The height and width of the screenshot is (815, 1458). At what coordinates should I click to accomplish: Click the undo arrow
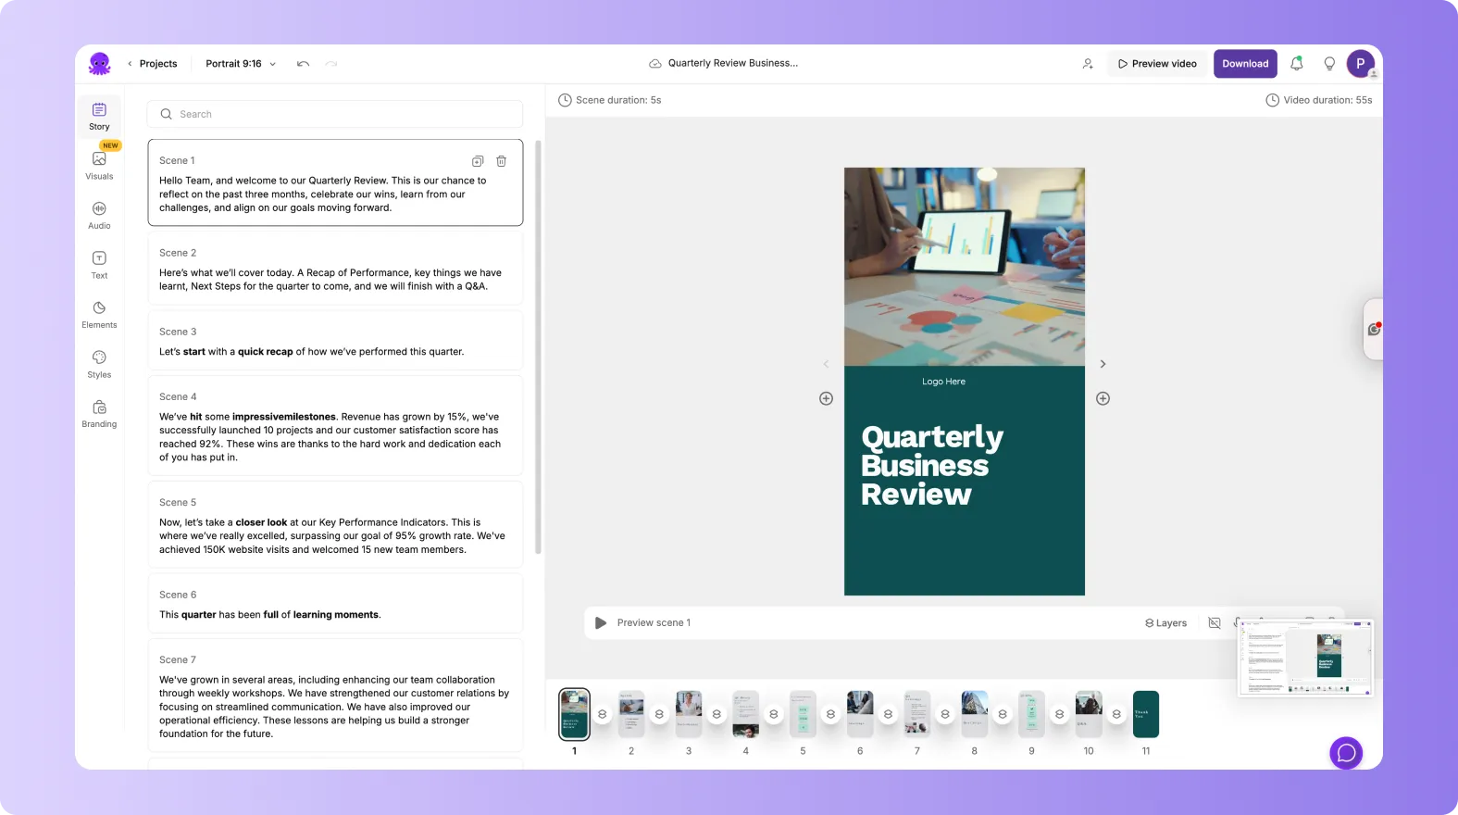(x=303, y=64)
